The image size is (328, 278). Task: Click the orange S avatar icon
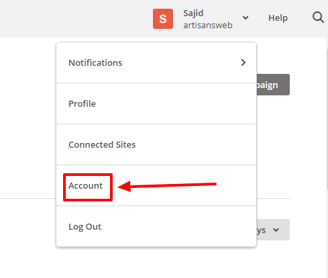163,19
